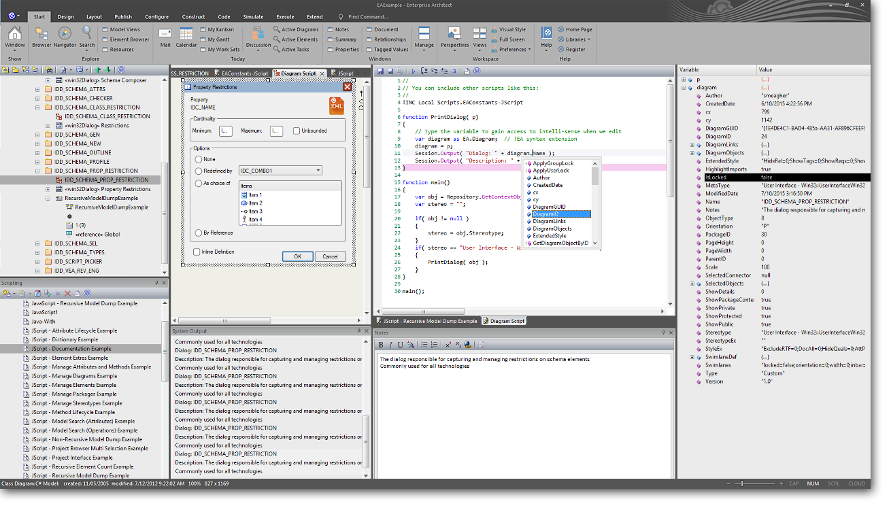Expand the IDD_SCHEMA_SEL tree folder
The image size is (891, 510).
coord(38,243)
